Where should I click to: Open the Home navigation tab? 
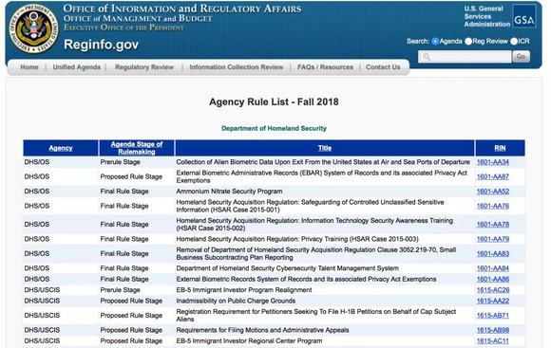click(x=29, y=67)
